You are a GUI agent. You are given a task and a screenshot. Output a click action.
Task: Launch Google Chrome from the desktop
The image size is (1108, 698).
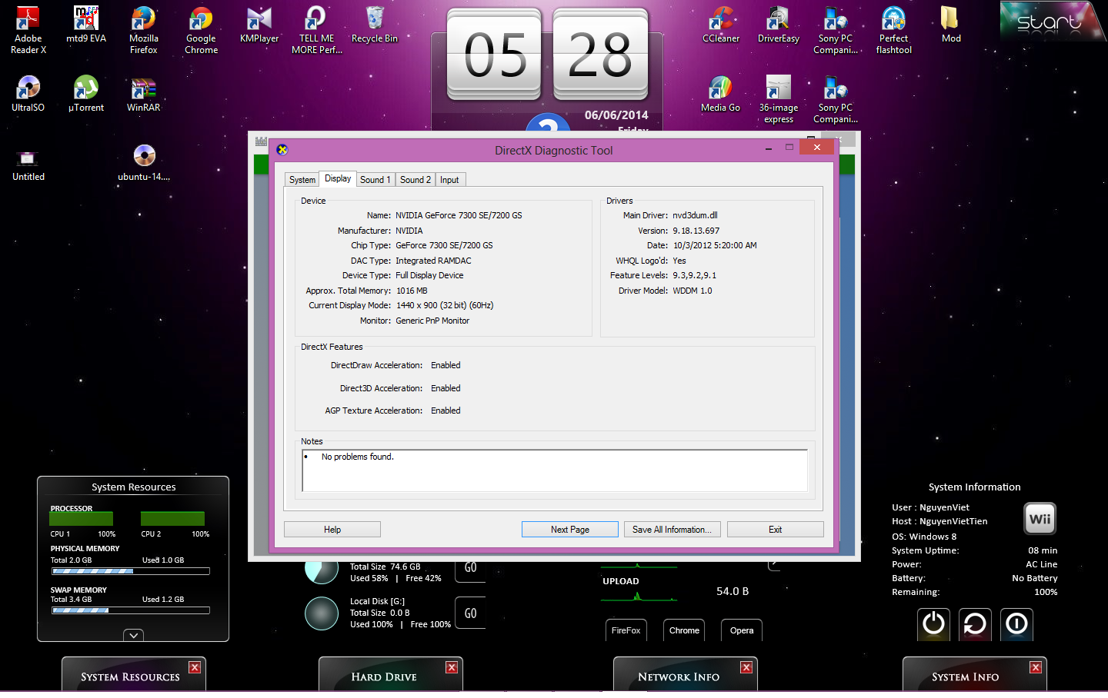[x=202, y=31]
